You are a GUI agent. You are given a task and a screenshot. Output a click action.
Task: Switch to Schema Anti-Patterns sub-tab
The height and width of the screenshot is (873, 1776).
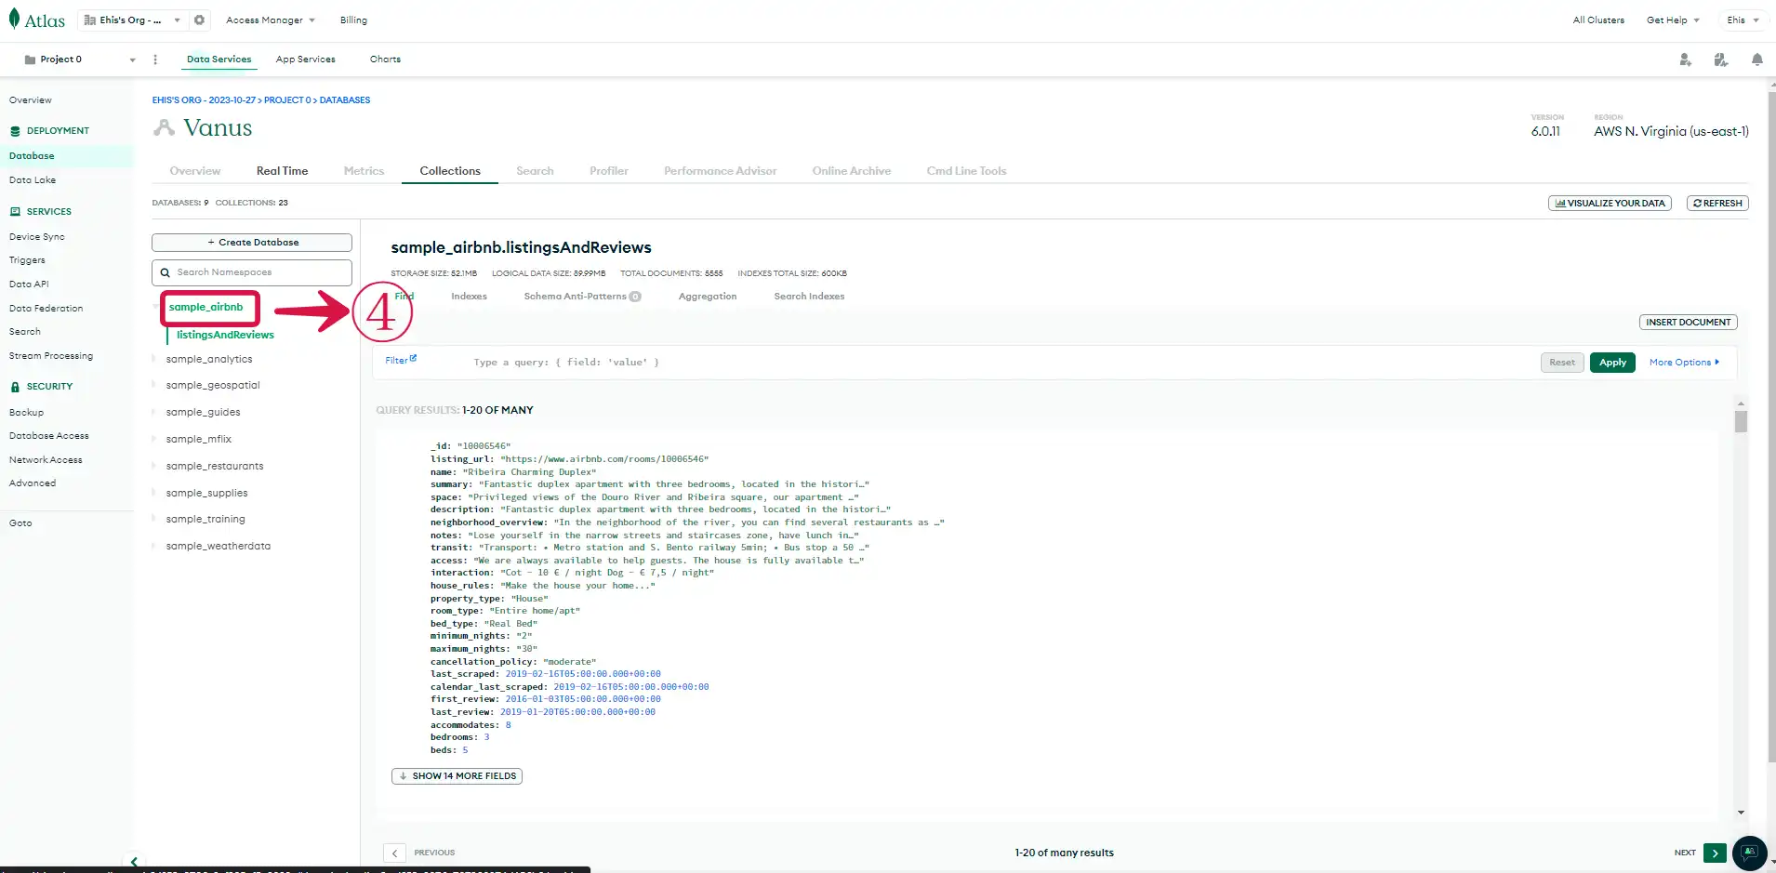(582, 297)
